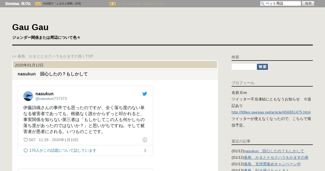Focus the sidebar search input field
This screenshot has height=171, width=325.
tap(244, 67)
